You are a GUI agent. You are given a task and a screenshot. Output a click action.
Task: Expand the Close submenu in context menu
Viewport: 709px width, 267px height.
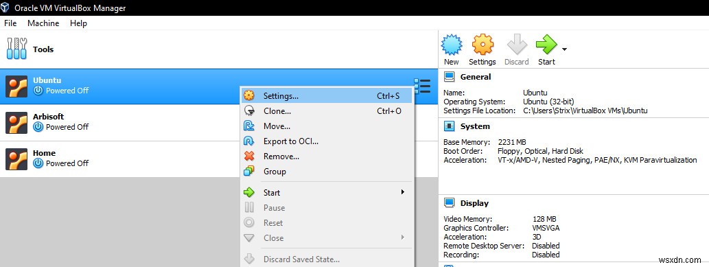coord(327,238)
